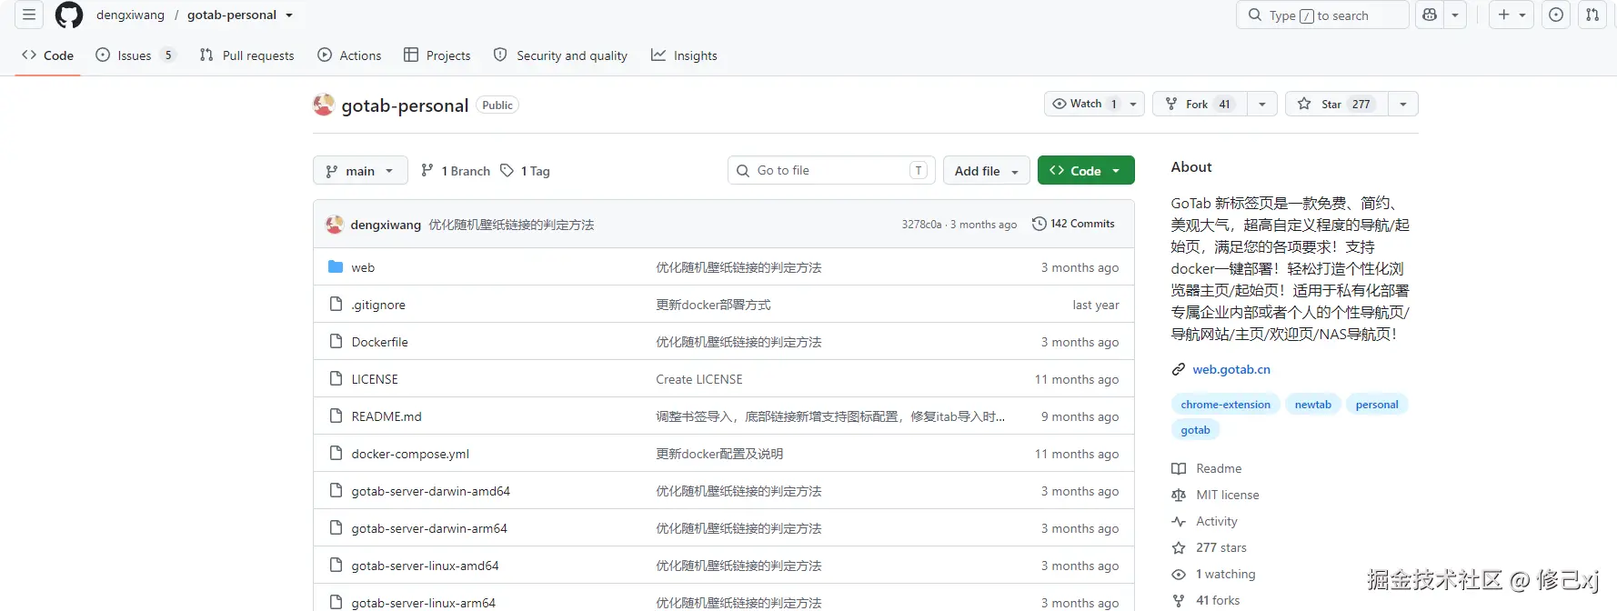The width and height of the screenshot is (1617, 611).
Task: Fork the gotab-personal repository
Action: [x=1200, y=104]
